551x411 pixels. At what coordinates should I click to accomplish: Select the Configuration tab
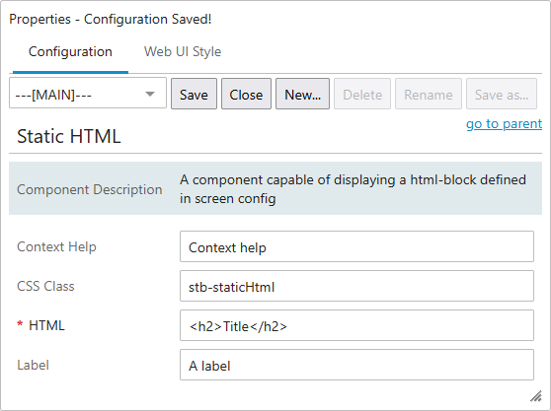70,51
